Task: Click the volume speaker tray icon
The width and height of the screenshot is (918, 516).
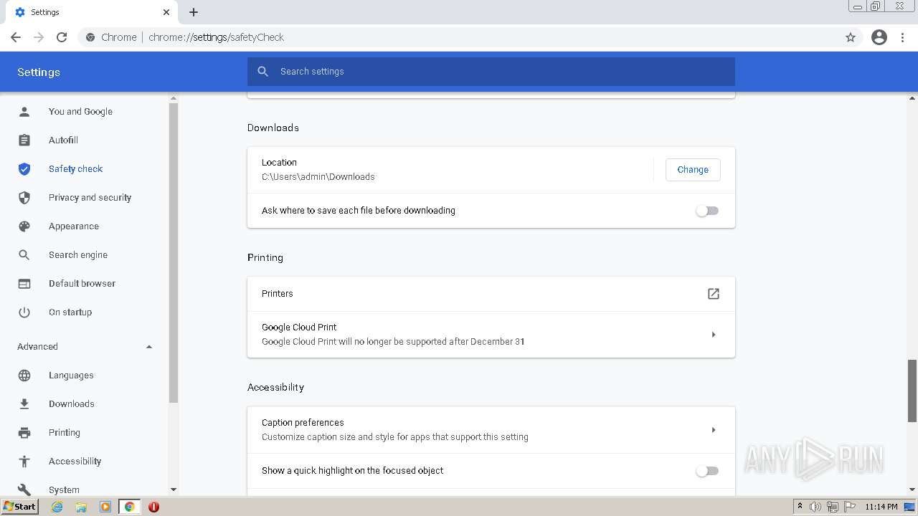Action: [x=815, y=507]
